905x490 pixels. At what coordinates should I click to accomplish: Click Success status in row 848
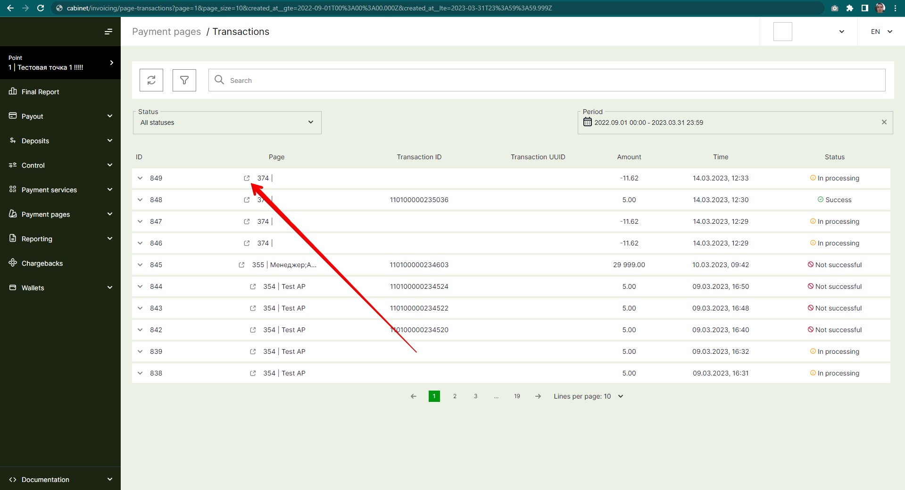834,200
